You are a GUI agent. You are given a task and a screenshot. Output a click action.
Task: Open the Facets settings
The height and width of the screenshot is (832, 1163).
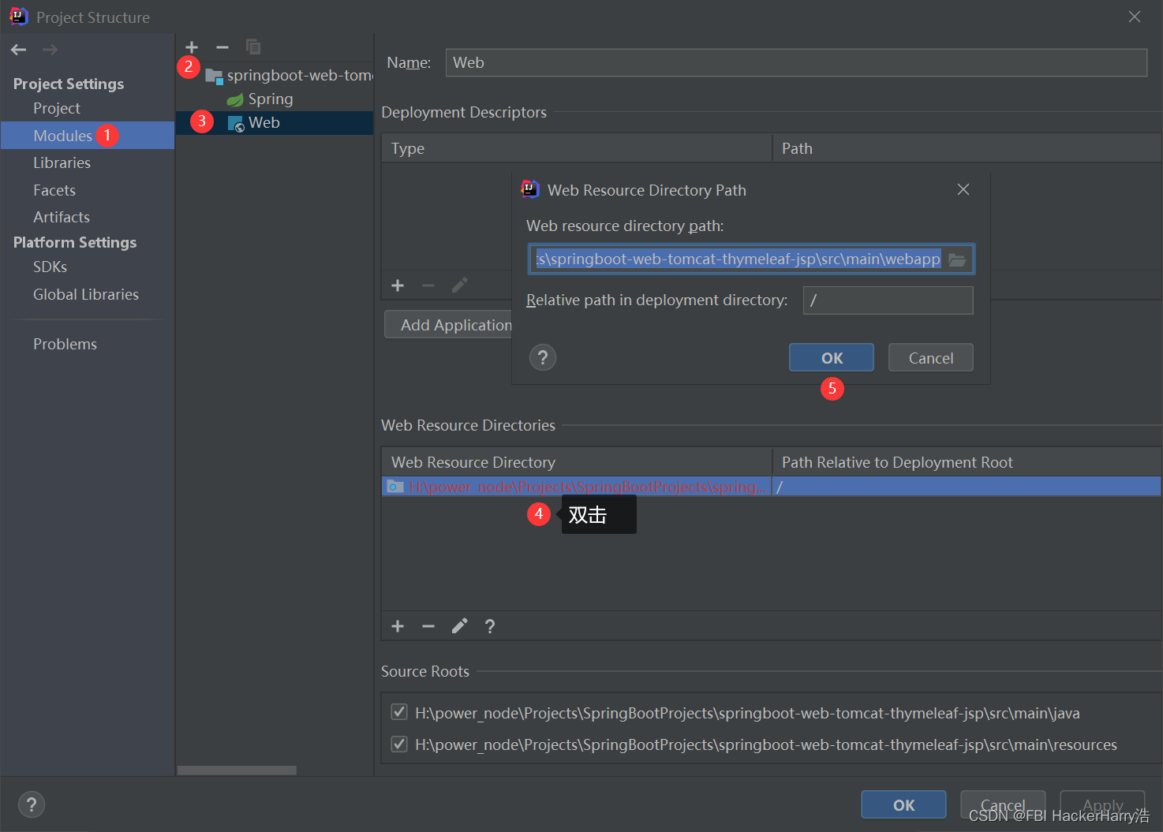click(x=54, y=190)
